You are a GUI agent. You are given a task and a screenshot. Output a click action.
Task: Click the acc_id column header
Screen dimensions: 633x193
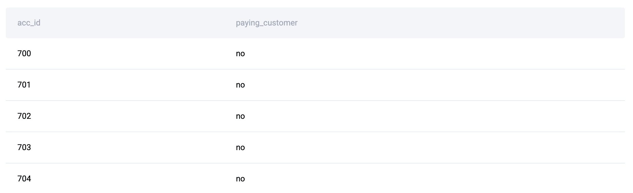(29, 23)
